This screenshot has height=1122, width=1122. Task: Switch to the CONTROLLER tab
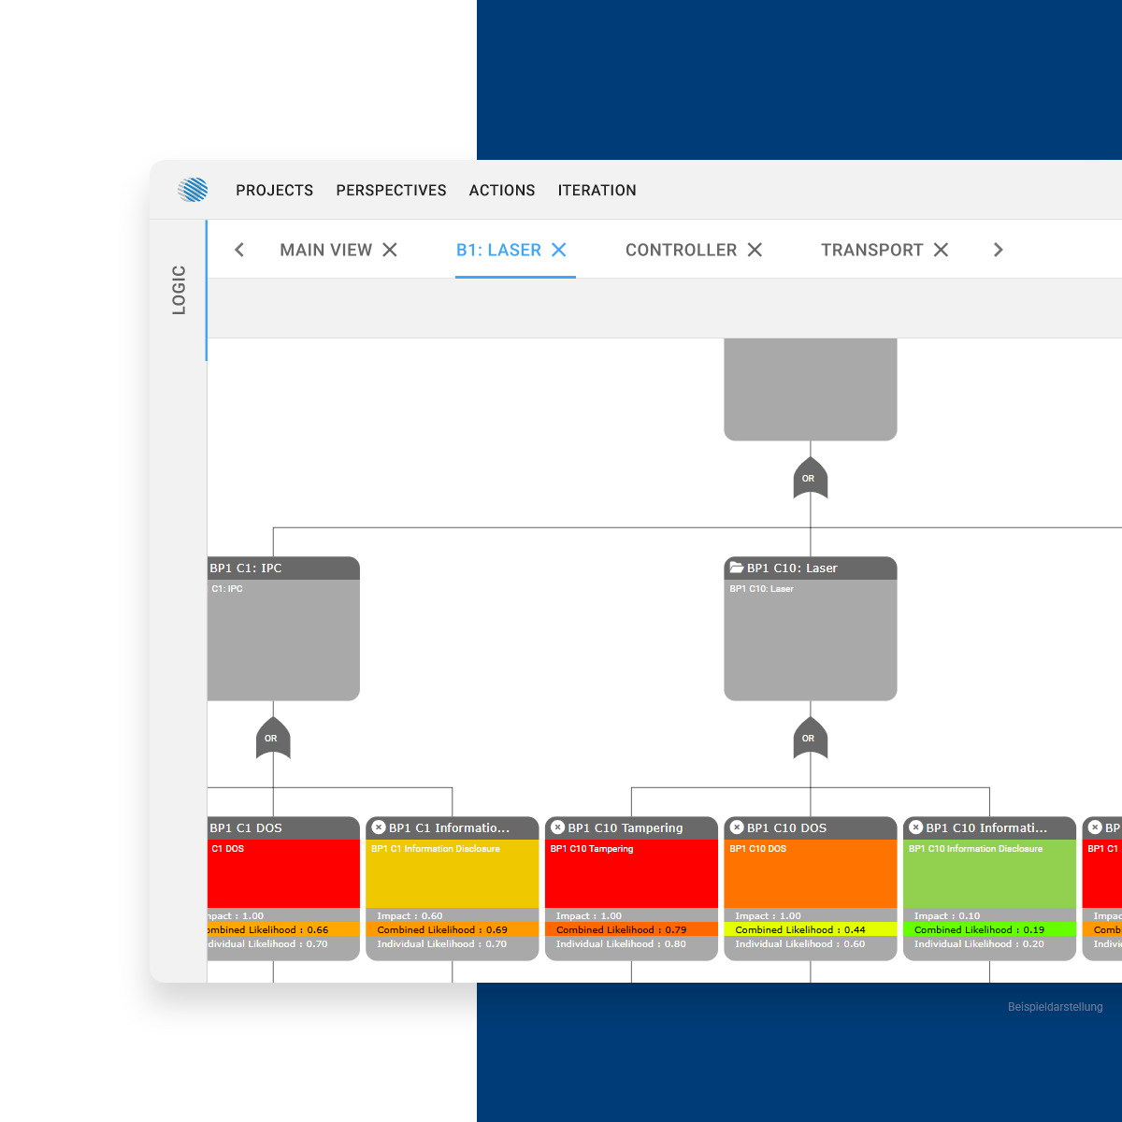681,250
